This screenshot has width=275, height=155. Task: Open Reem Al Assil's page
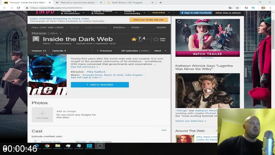click(x=114, y=75)
